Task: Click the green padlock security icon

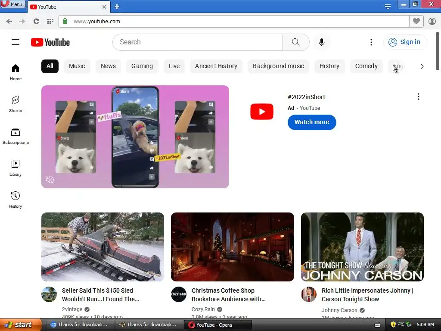Action: 65,21
